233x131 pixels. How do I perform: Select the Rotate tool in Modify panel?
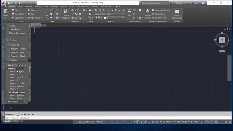[x=78, y=10]
